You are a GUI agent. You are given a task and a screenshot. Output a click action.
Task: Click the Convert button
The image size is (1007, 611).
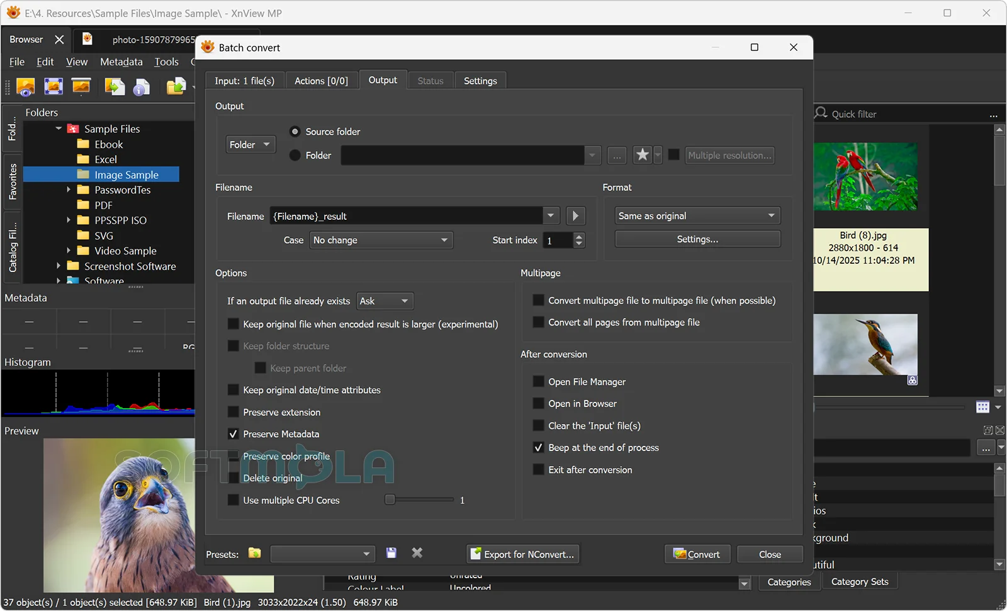pos(697,554)
